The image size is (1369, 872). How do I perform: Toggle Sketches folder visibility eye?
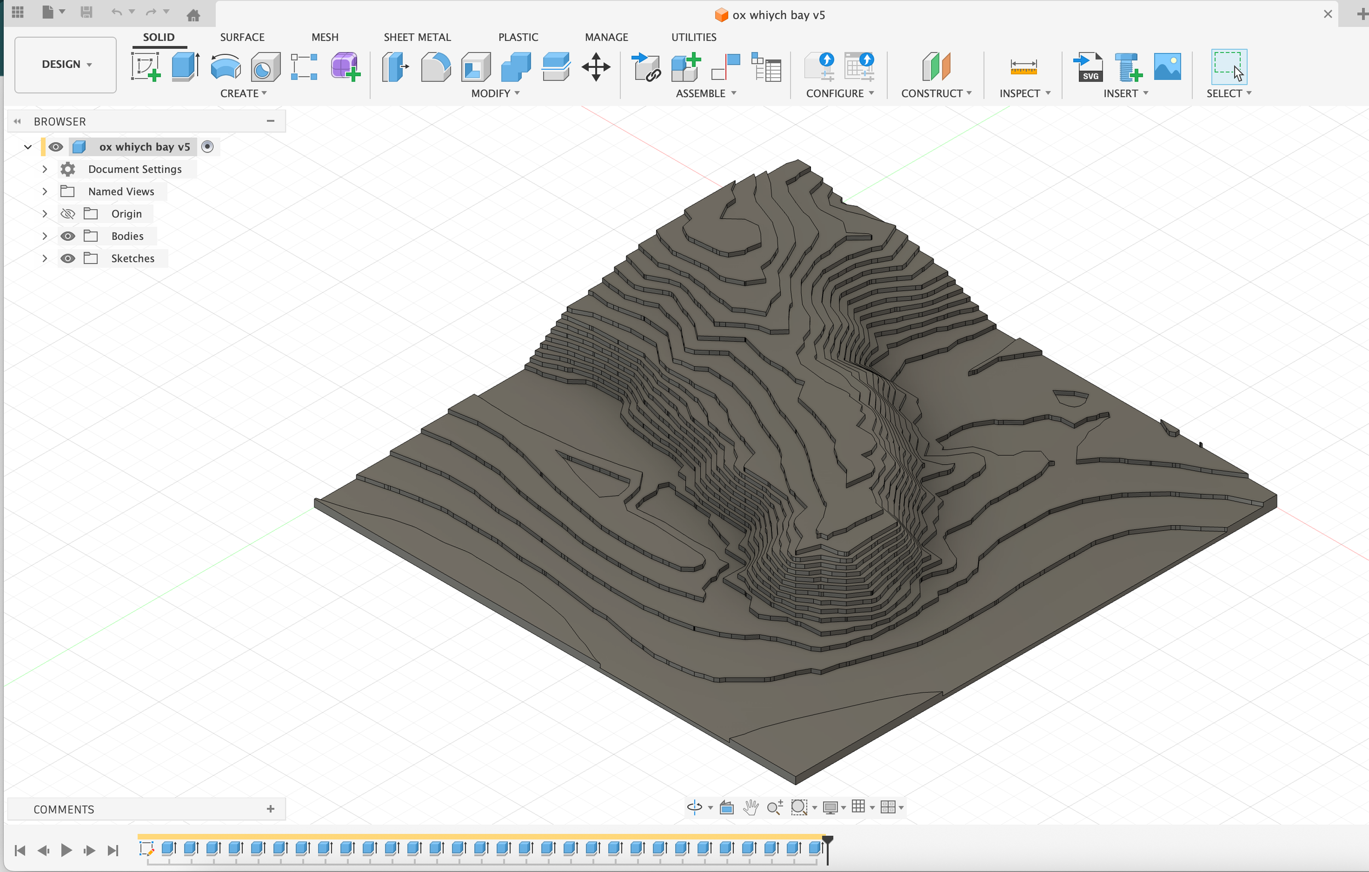pos(68,258)
